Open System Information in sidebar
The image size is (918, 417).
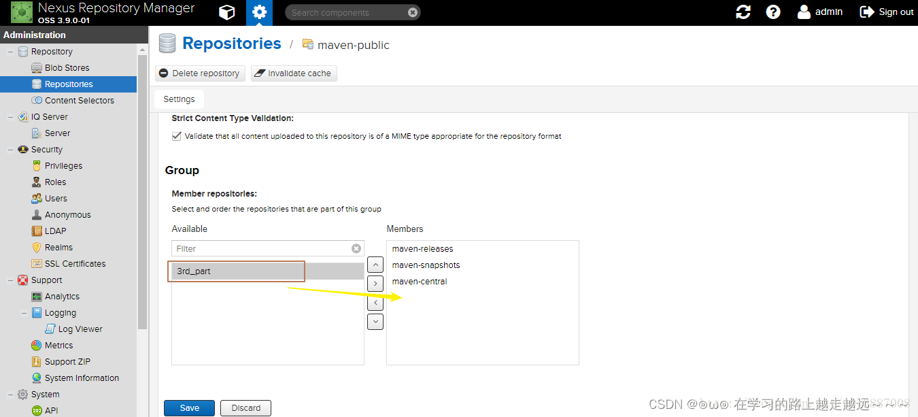click(82, 378)
